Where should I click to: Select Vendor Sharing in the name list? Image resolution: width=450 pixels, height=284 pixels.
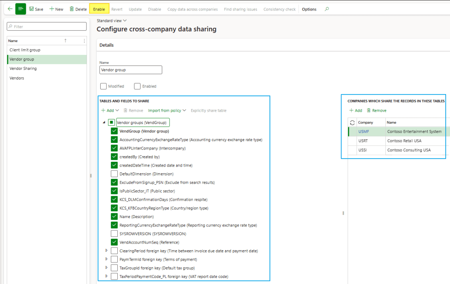[23, 69]
